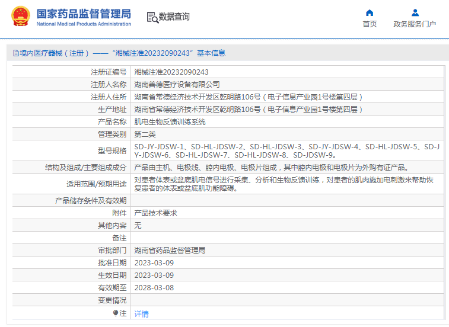Click management category value 第二类
This screenshot has width=449, height=327.
click(145, 134)
